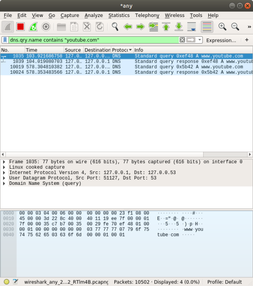
Task: Open the Analyze menu
Action: point(94,15)
